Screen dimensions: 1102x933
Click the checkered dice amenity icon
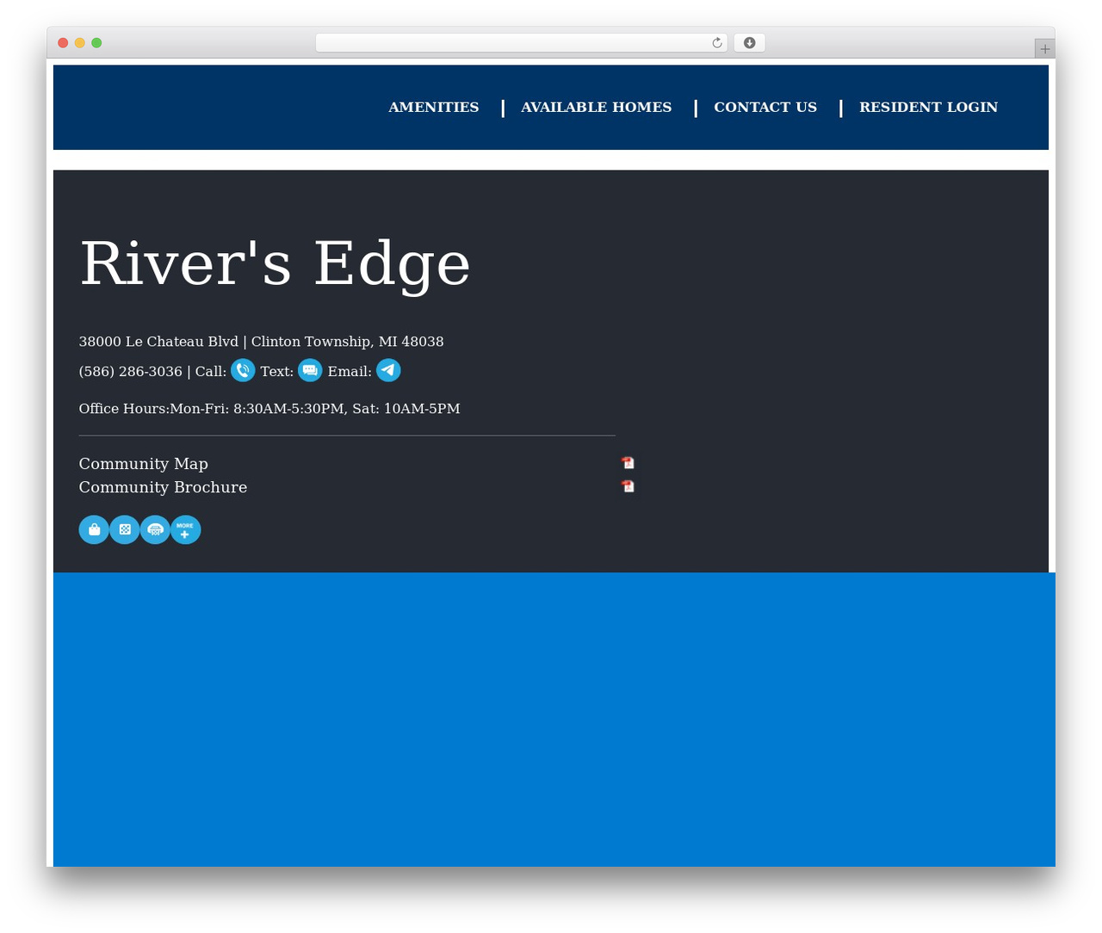125,530
